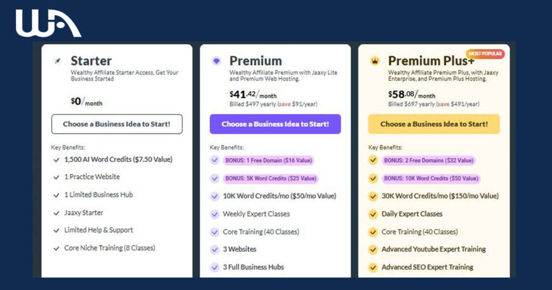Click the purple gem icon beside Premium
This screenshot has height=290, width=552.
point(217,61)
